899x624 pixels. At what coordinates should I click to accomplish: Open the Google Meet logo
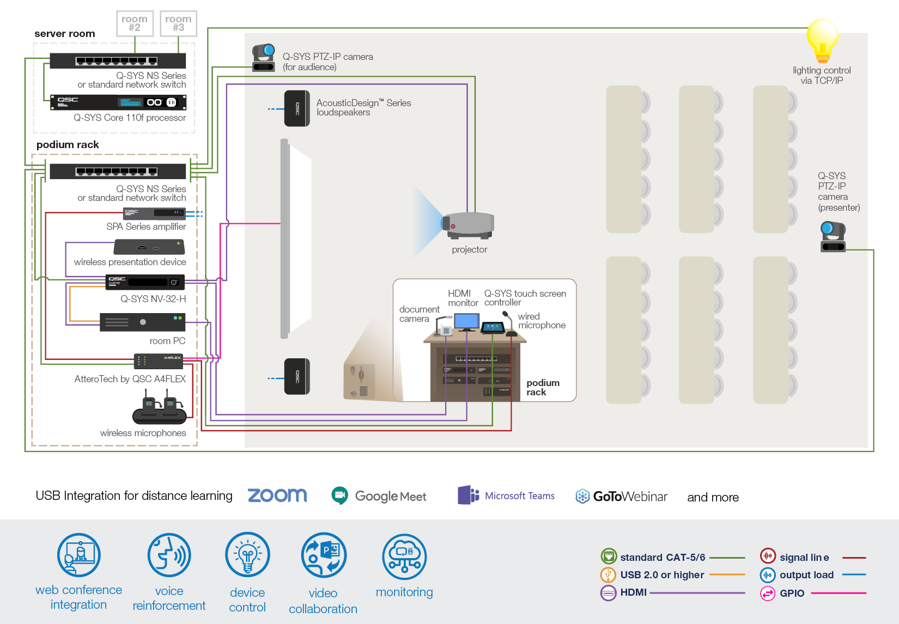pos(379,496)
